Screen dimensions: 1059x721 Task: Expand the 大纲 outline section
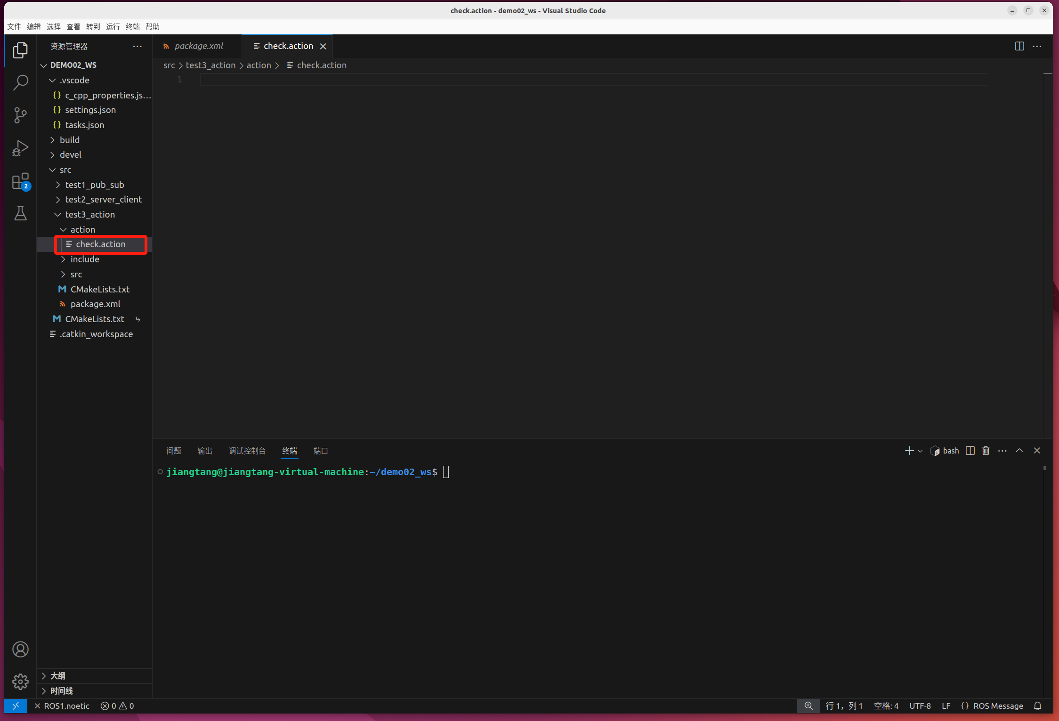(57, 676)
